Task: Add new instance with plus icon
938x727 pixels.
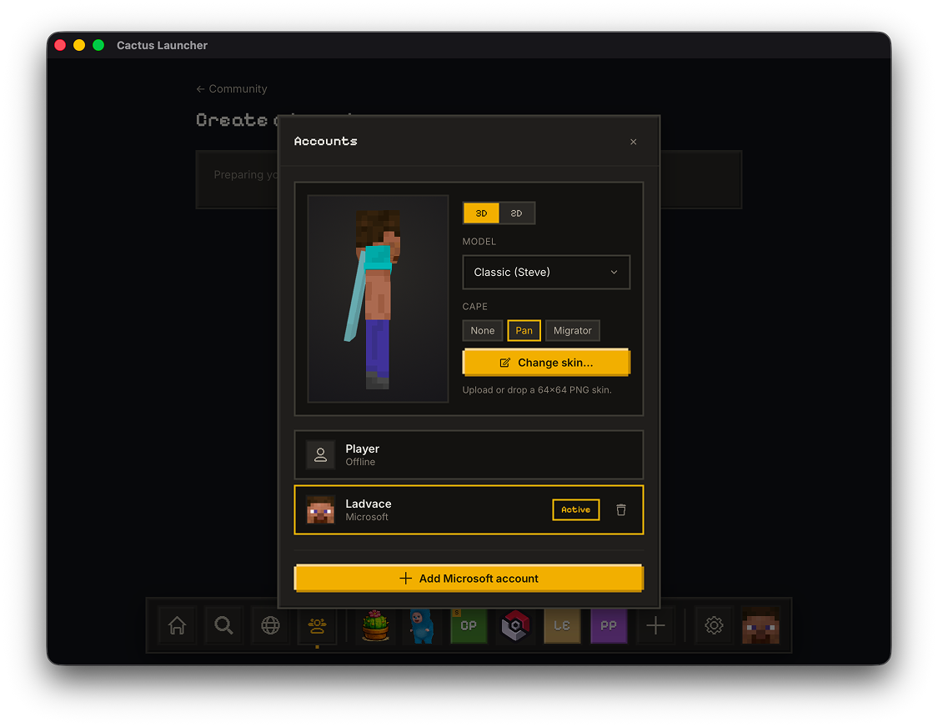Action: 655,626
